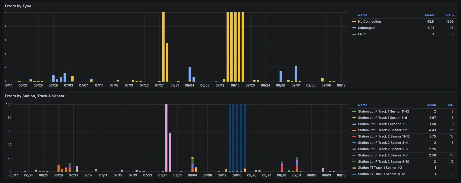Screen dimensions: 461x183
Task: Open the Errors by Station, Track & Sensor panel title
Action: tap(35, 96)
